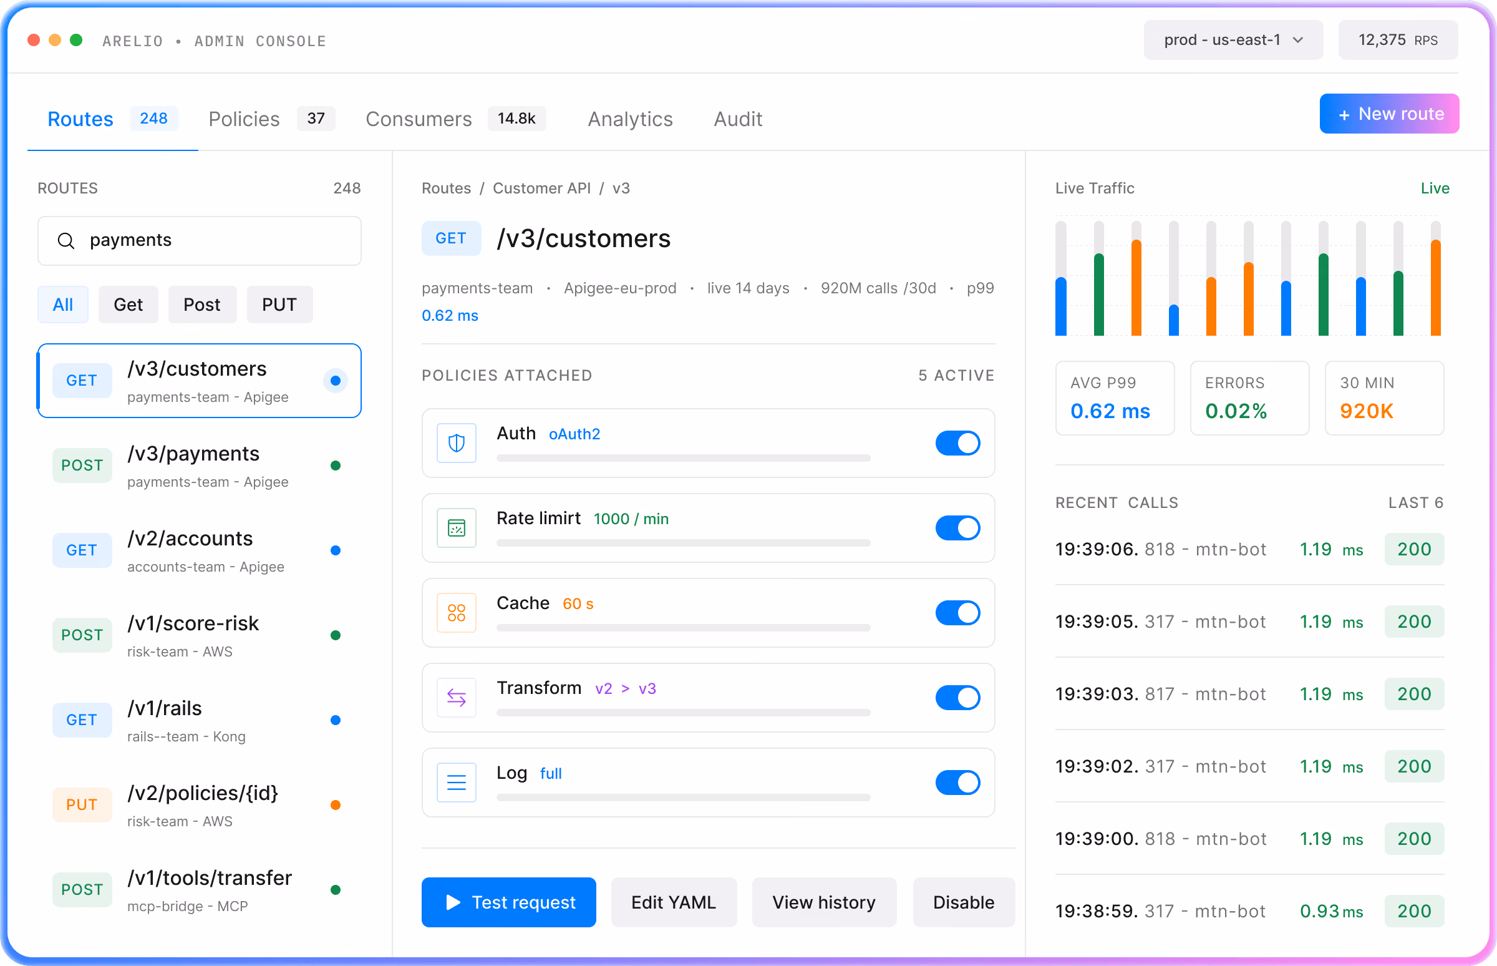The image size is (1497, 966).
Task: Toggle the Auth oAuth2 policy switch
Action: [957, 444]
